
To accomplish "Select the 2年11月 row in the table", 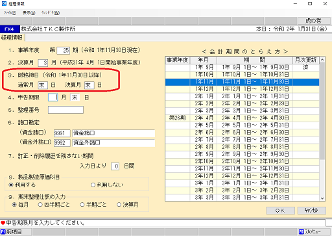I will pyautogui.click(x=243, y=168).
